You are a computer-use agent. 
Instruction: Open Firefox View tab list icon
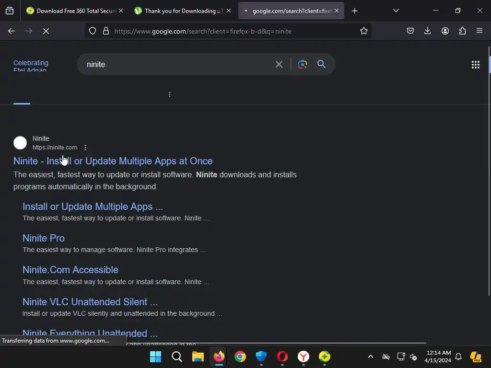coord(10,11)
